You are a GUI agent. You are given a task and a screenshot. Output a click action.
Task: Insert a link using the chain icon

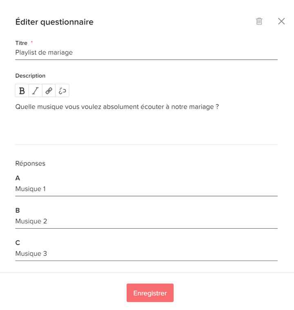tap(49, 91)
